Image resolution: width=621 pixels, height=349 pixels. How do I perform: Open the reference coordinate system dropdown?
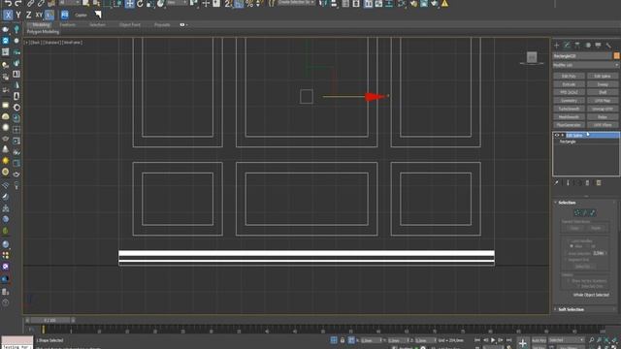pos(177,3)
